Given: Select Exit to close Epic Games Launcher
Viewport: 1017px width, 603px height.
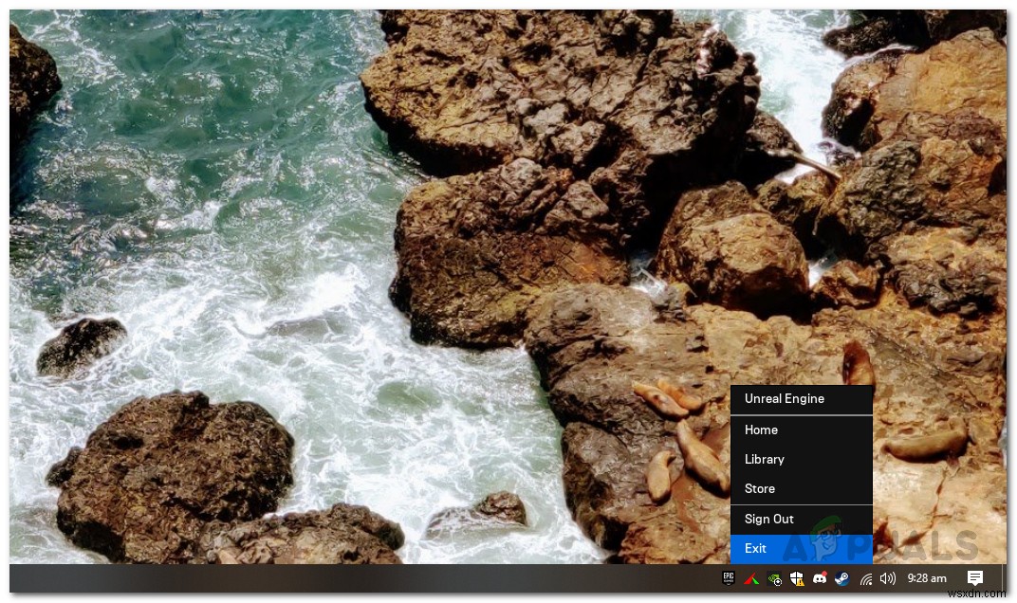Looking at the screenshot, I should [802, 549].
